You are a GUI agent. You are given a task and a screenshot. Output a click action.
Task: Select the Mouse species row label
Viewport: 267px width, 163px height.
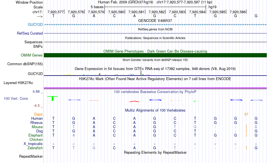pos(37,127)
